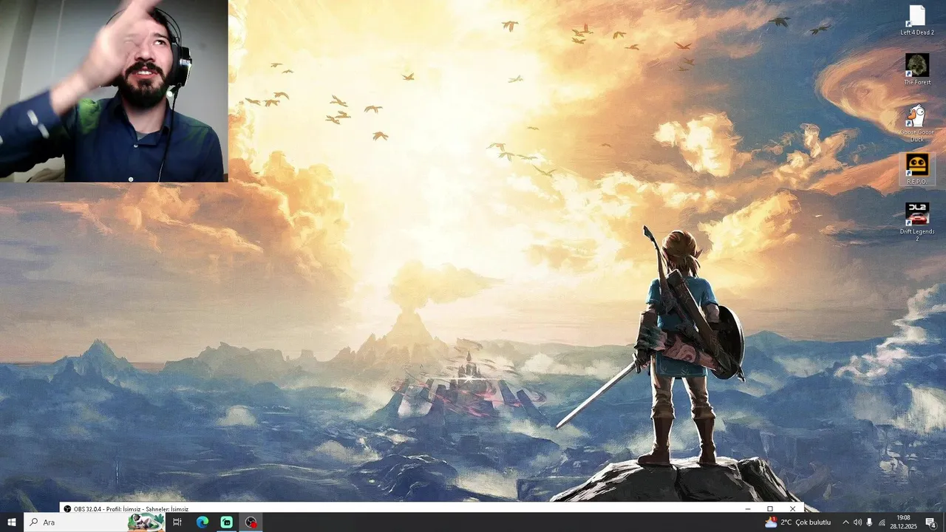Launch Microsoft Edge from the taskbar
The width and height of the screenshot is (946, 532).
coord(202,522)
